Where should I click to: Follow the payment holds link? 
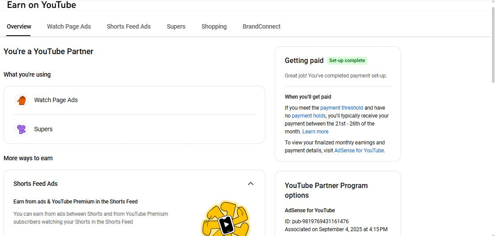pyautogui.click(x=308, y=116)
